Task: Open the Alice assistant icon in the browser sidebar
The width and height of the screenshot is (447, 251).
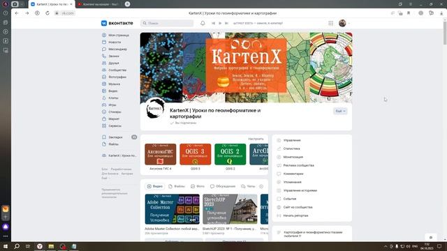Action: (6, 227)
